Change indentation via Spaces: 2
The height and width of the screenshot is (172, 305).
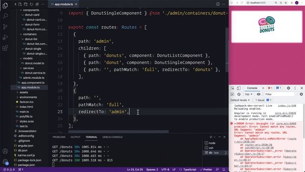[152, 170]
